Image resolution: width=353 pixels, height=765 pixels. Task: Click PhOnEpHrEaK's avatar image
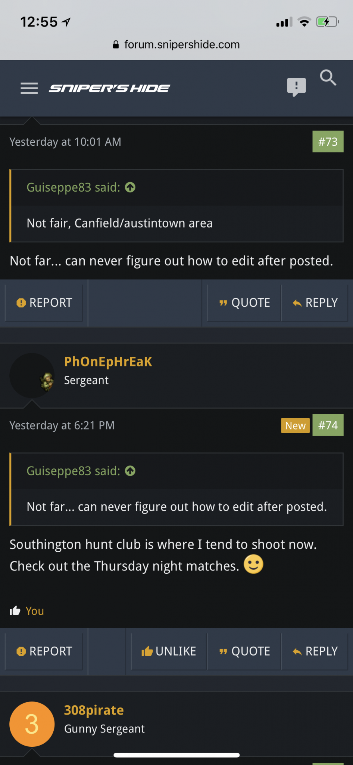point(32,376)
